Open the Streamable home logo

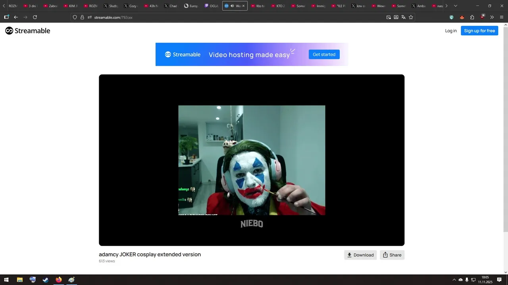[x=27, y=31]
